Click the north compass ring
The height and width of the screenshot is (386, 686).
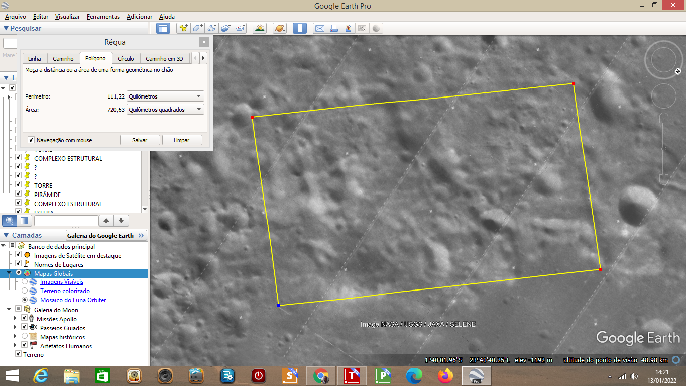point(663,59)
